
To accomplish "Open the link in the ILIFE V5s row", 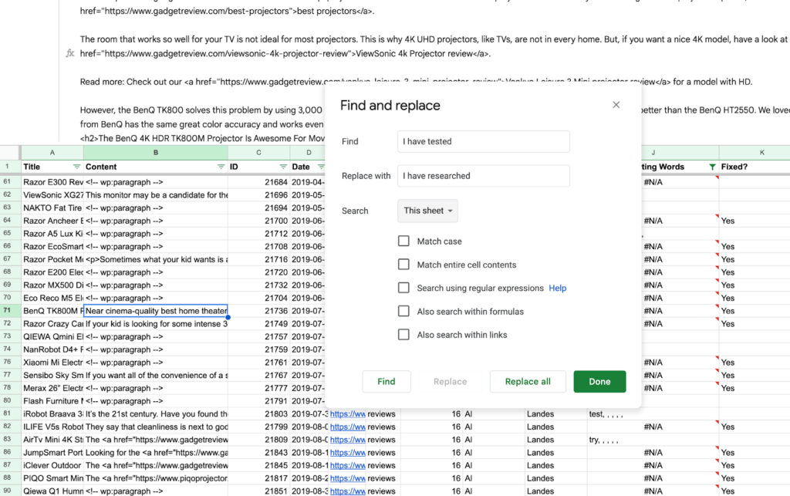I will point(348,427).
